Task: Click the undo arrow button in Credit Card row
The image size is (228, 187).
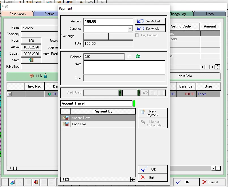Action: 145,93
